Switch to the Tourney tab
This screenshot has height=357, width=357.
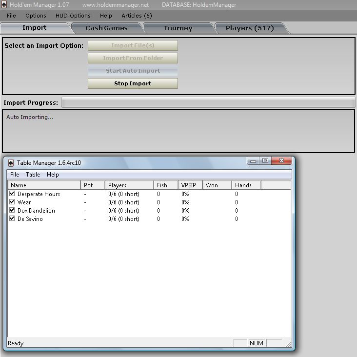[x=178, y=28]
